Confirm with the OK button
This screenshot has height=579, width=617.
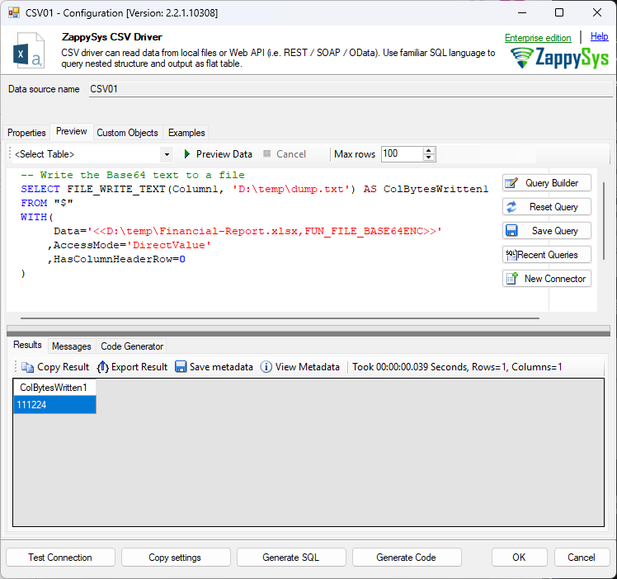pyautogui.click(x=519, y=558)
